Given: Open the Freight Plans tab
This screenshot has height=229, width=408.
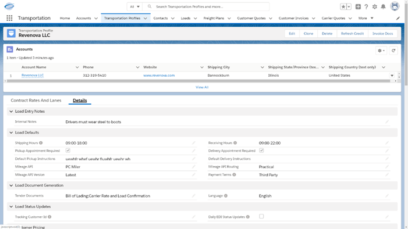Looking at the screenshot, I should [x=214, y=18].
